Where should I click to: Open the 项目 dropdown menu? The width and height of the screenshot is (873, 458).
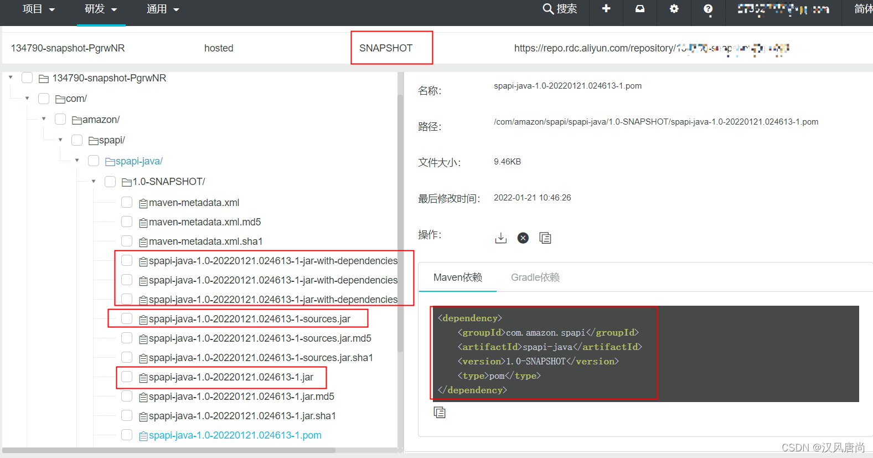pyautogui.click(x=39, y=9)
